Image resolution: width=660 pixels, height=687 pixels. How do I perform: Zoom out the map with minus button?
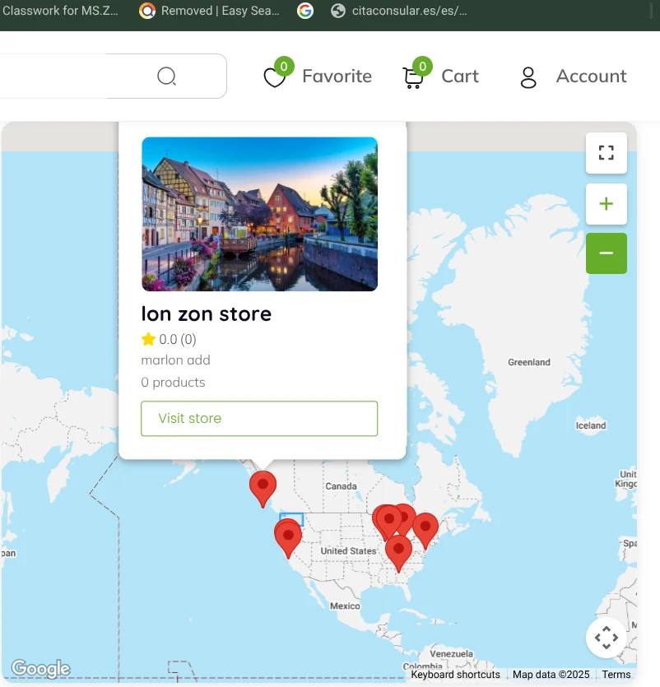point(607,253)
